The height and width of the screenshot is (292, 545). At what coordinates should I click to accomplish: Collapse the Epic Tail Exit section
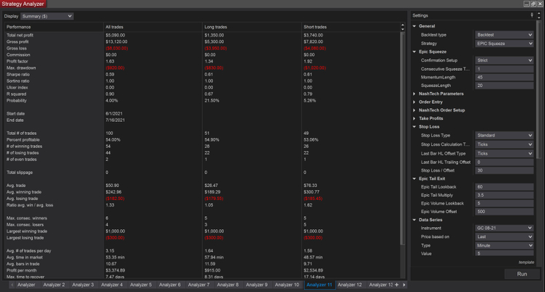[415, 178]
